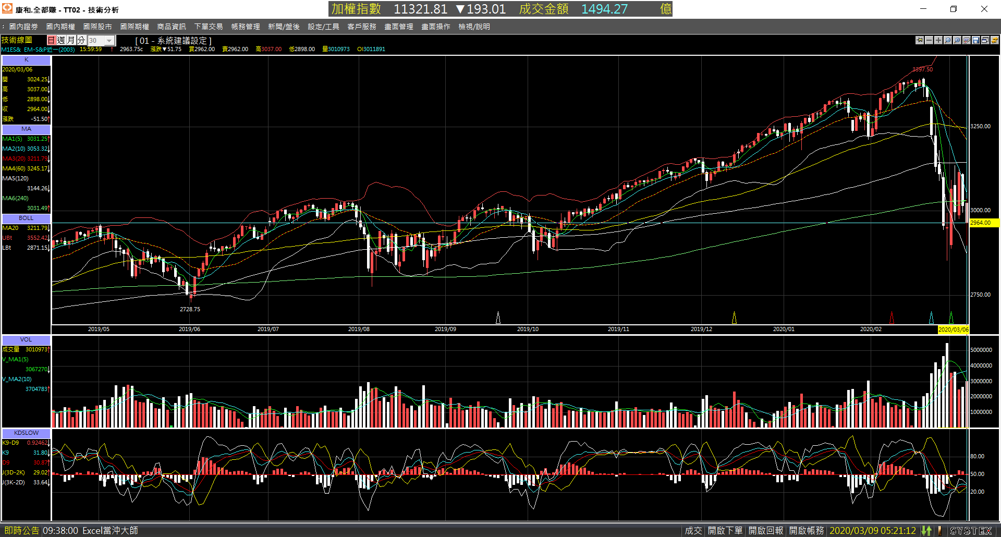Viewport: 1001px width, 537px height.
Task: Click the MA2(10) legend value
Action: pos(37,149)
